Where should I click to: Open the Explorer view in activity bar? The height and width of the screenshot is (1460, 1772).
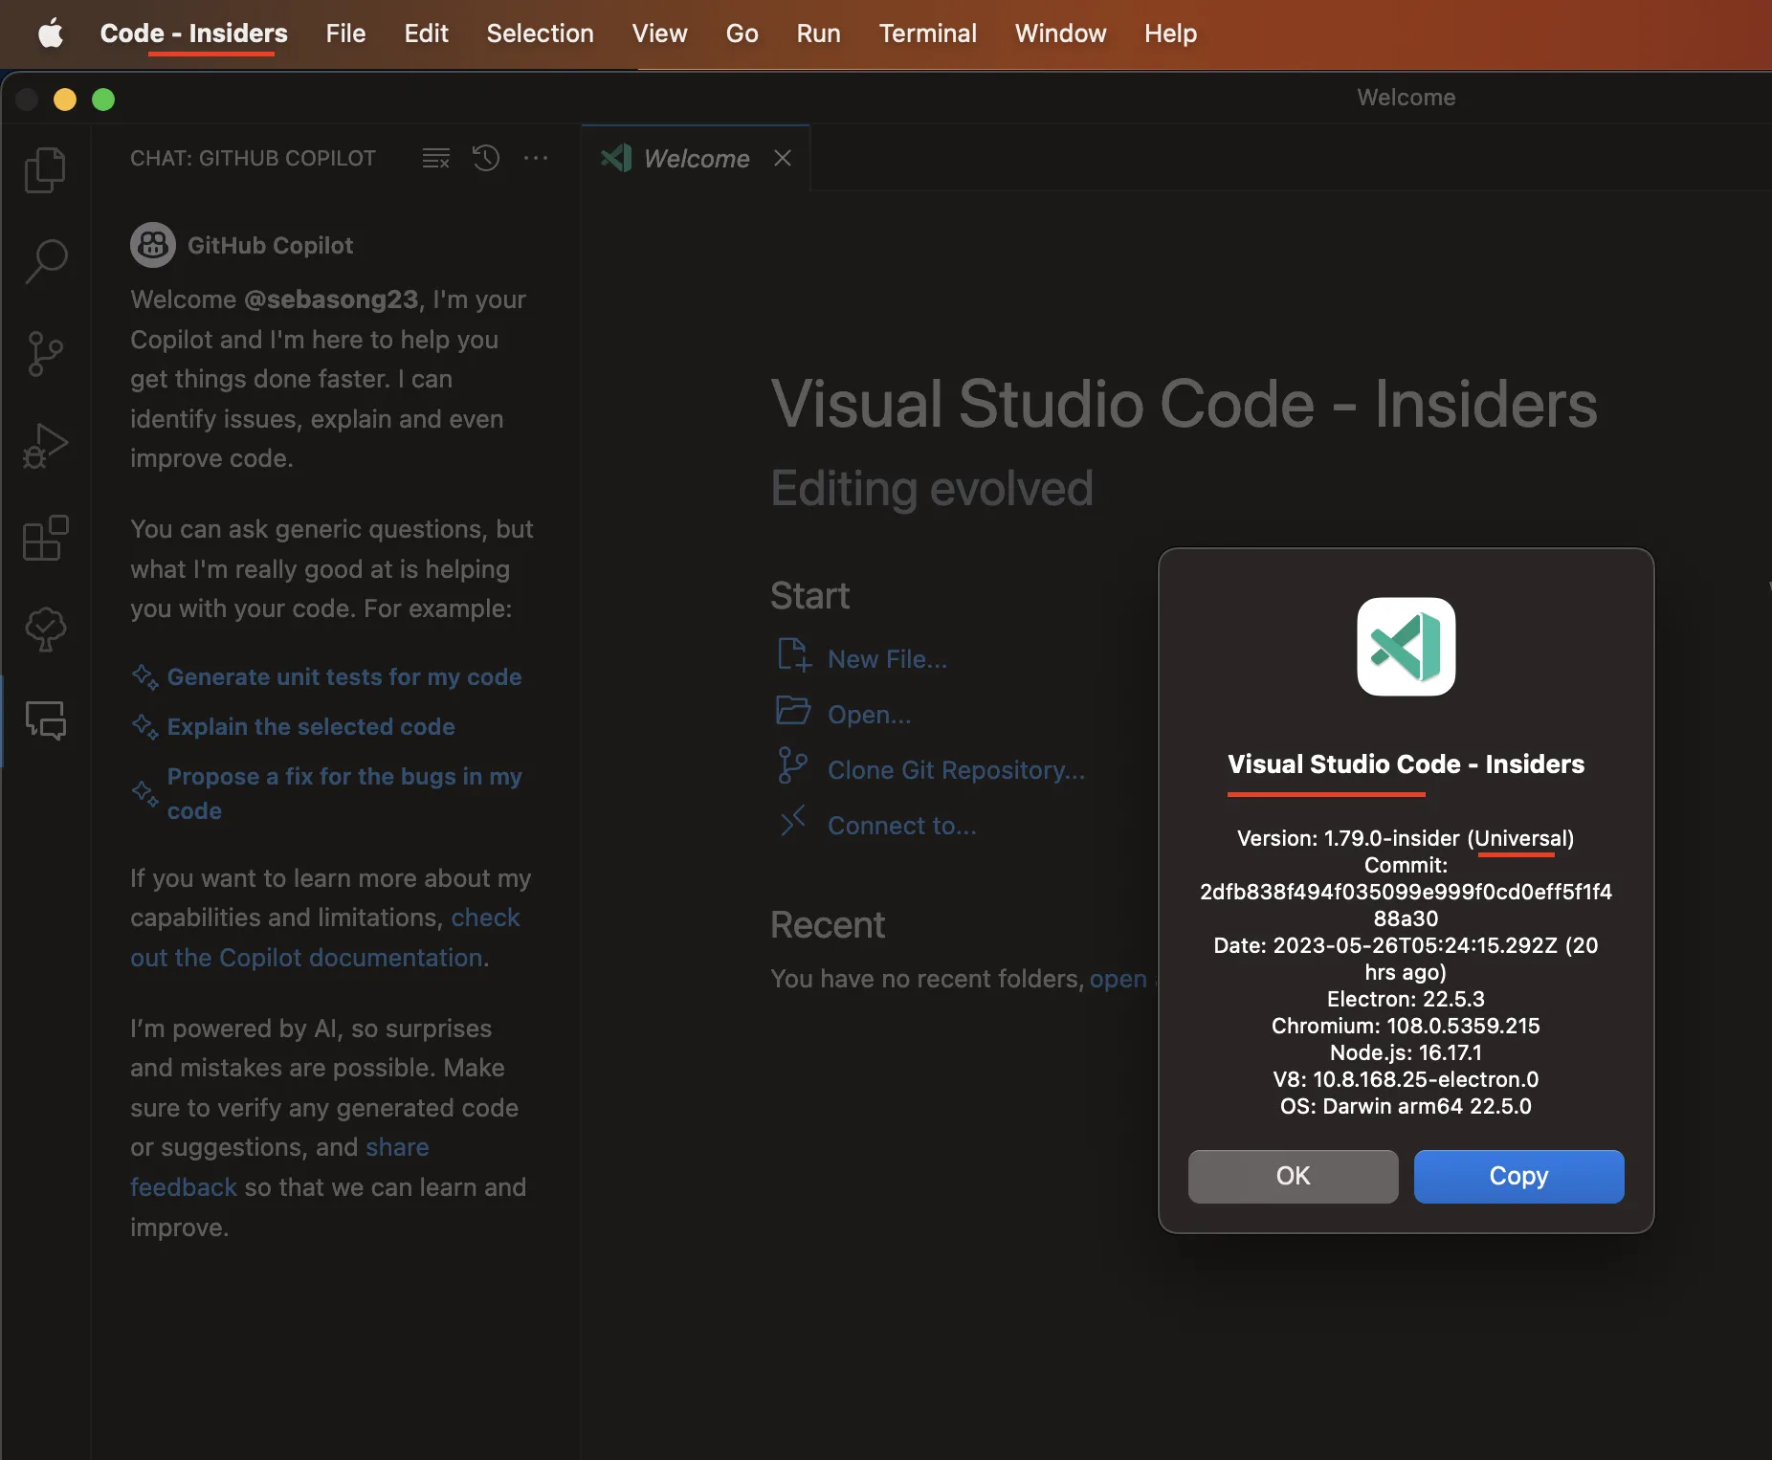tap(45, 170)
